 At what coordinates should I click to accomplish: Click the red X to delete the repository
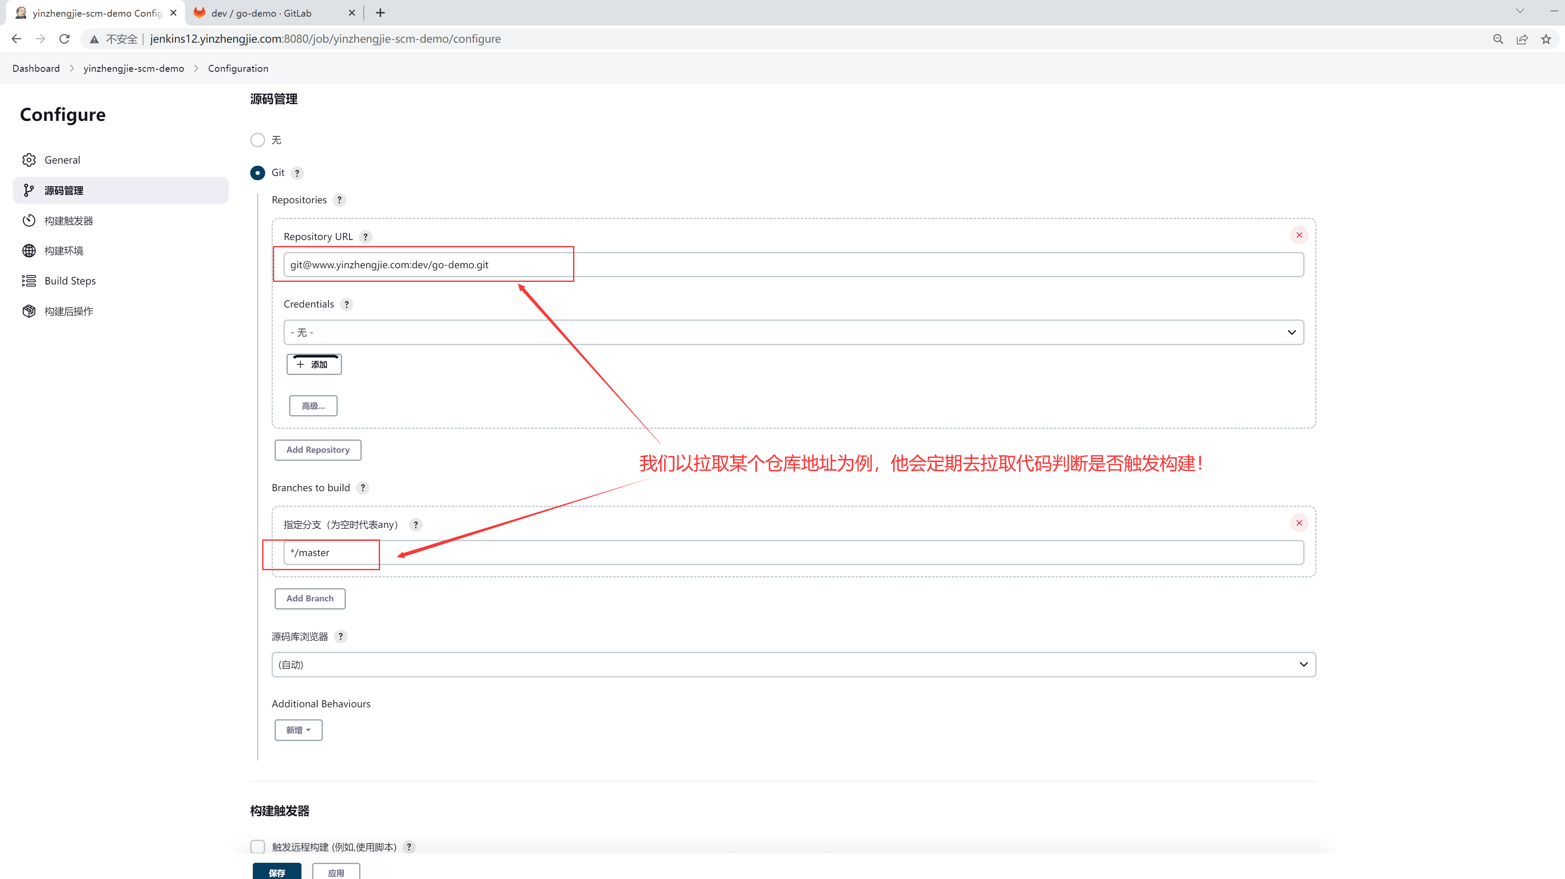point(1299,235)
